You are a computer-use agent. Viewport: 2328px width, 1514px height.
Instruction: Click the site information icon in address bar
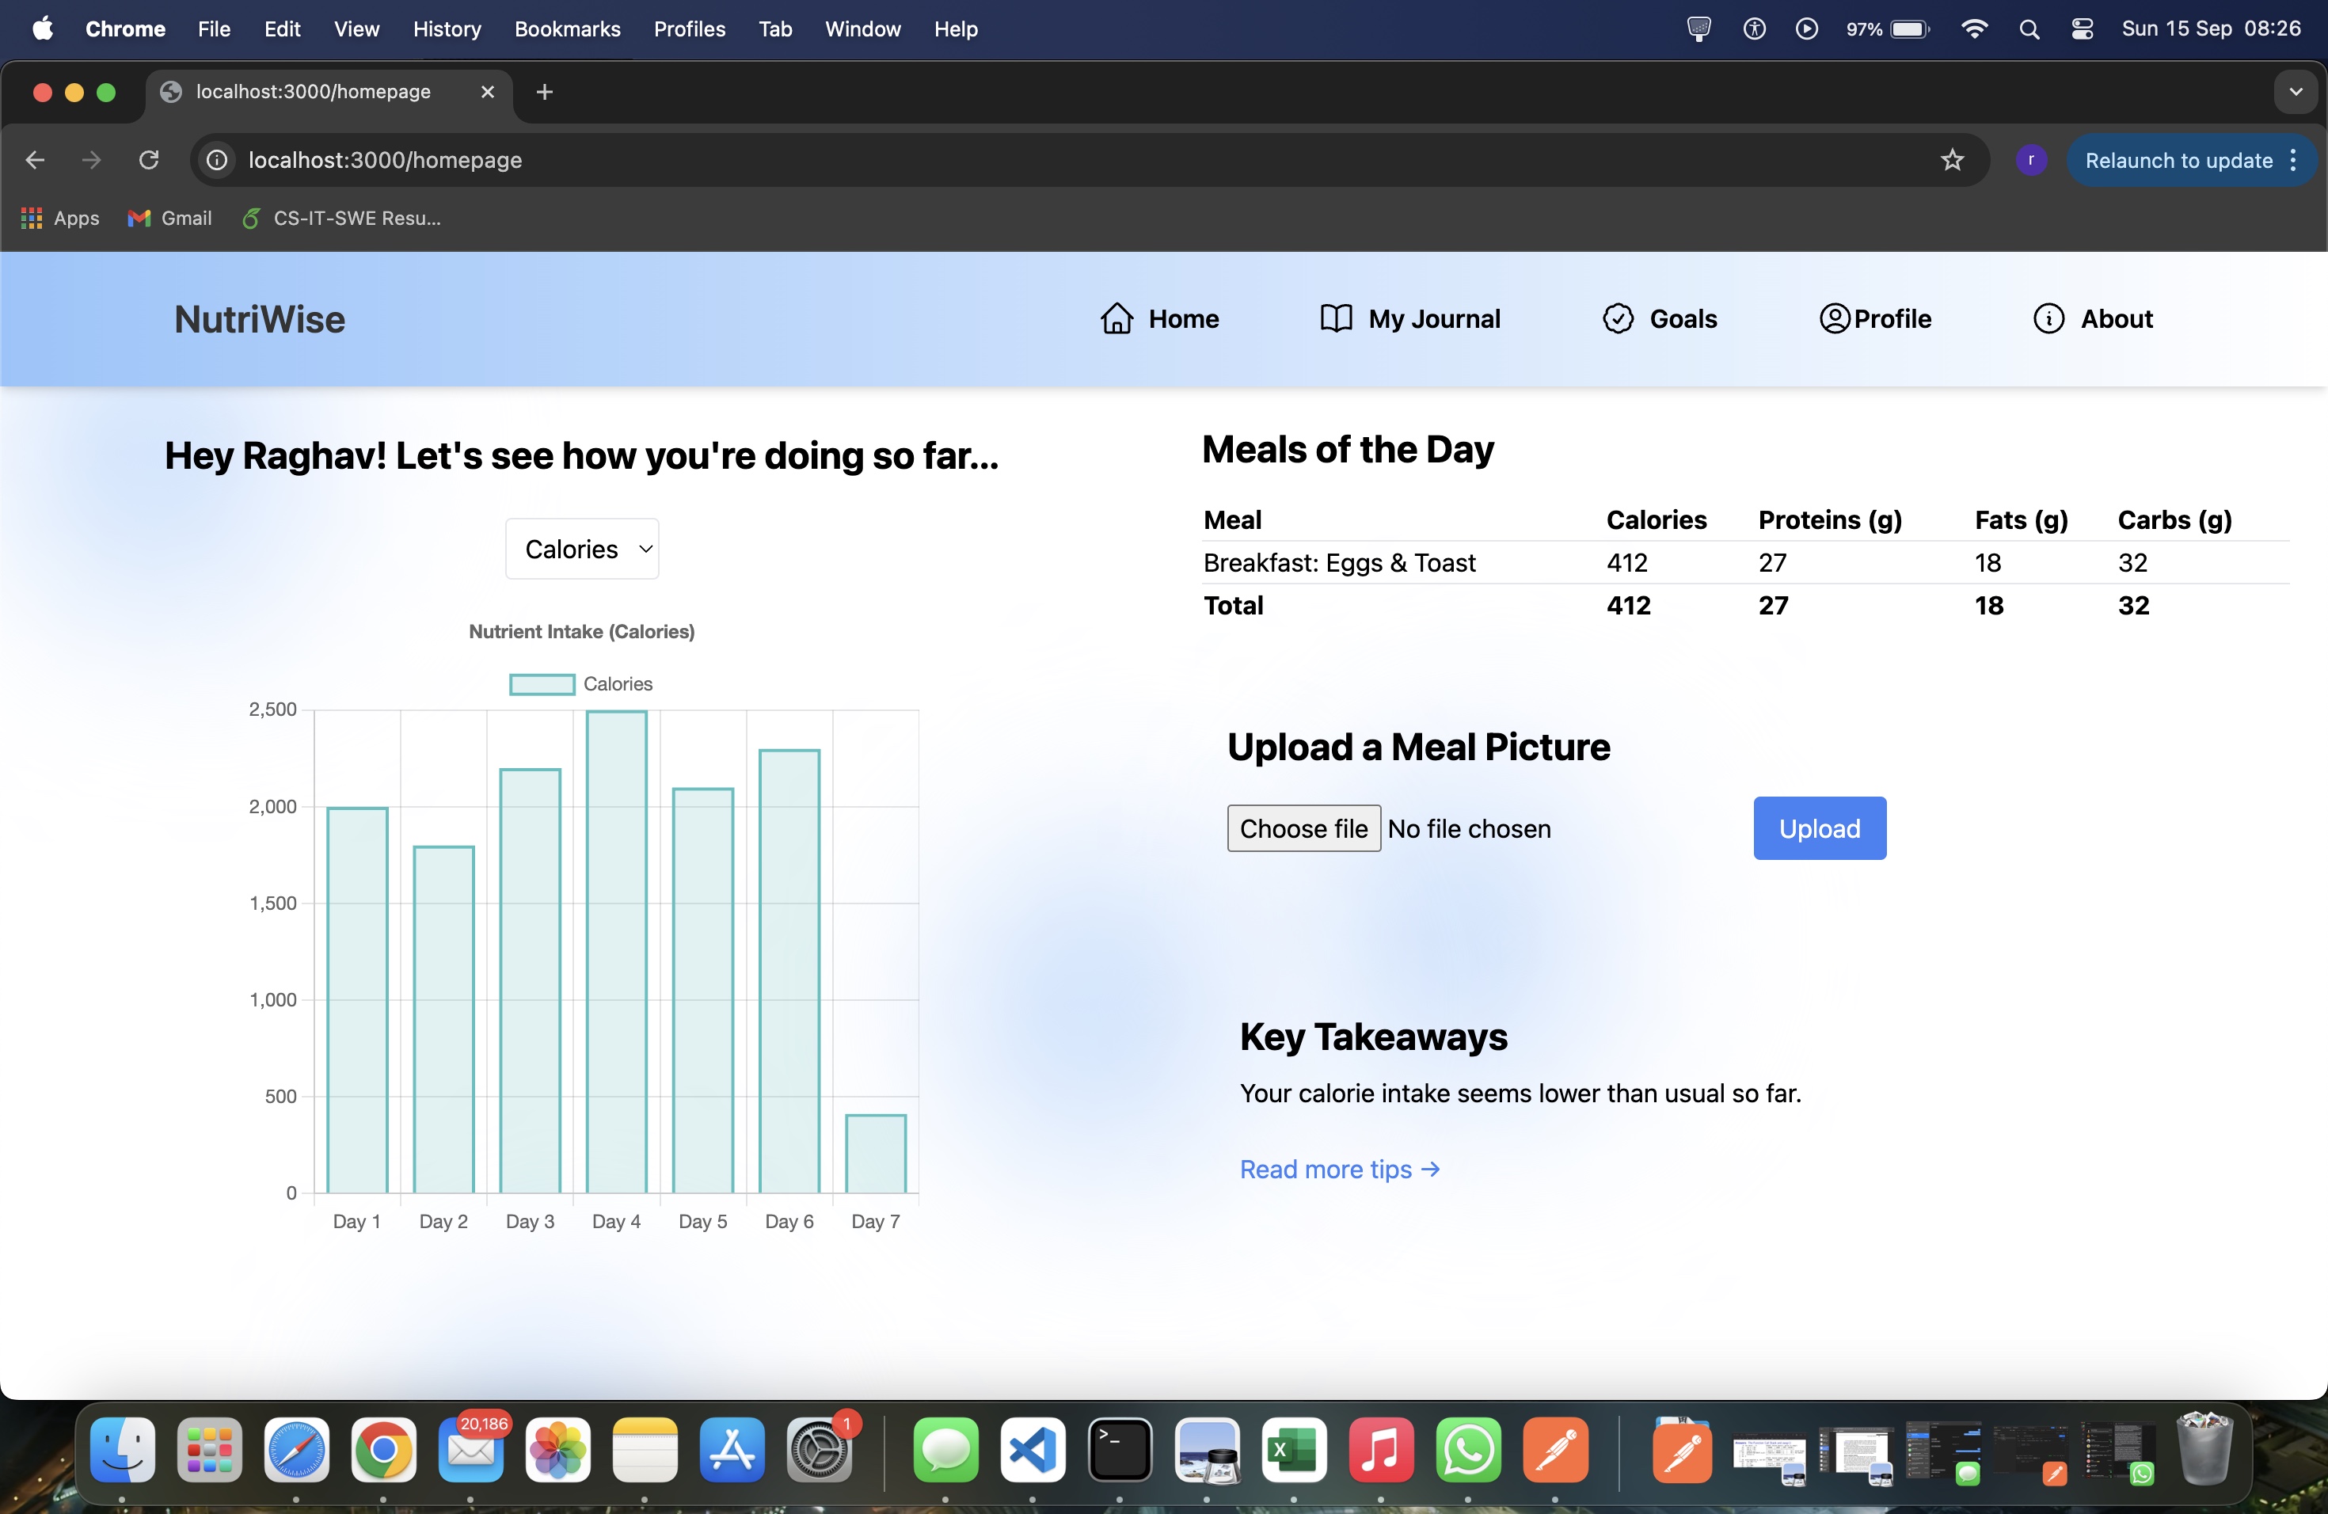(x=217, y=161)
